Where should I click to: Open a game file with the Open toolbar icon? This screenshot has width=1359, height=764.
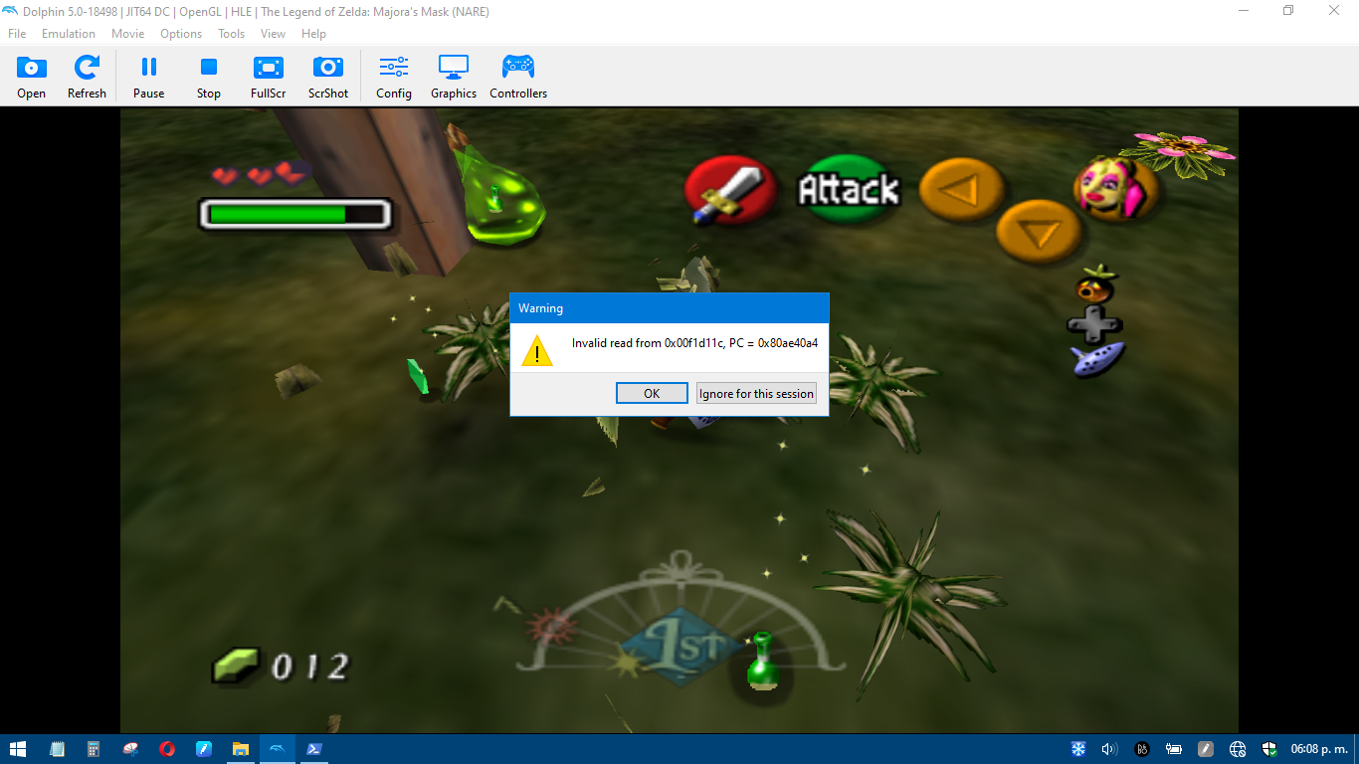[32, 77]
